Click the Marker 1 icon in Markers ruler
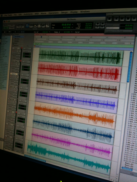Screen dimensions: 137x182 click(x=35, y=46)
